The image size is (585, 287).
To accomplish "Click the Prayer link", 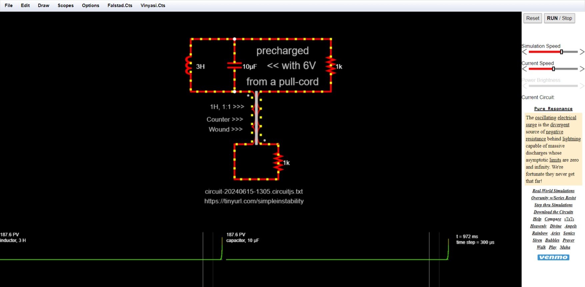I will (568, 240).
